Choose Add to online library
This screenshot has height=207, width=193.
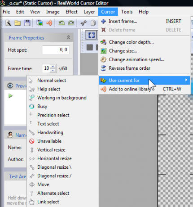145,89
